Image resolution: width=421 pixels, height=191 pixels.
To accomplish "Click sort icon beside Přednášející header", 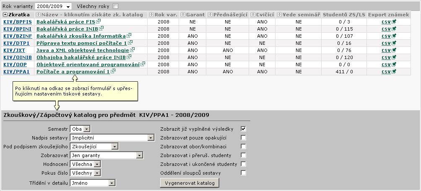I will pos(210,15).
